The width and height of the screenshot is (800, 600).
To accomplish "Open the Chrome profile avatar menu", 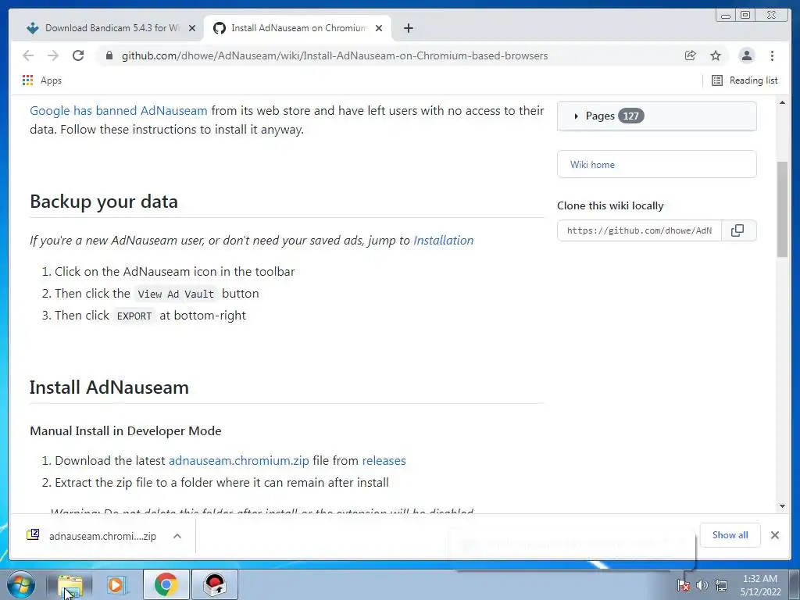I will (746, 55).
